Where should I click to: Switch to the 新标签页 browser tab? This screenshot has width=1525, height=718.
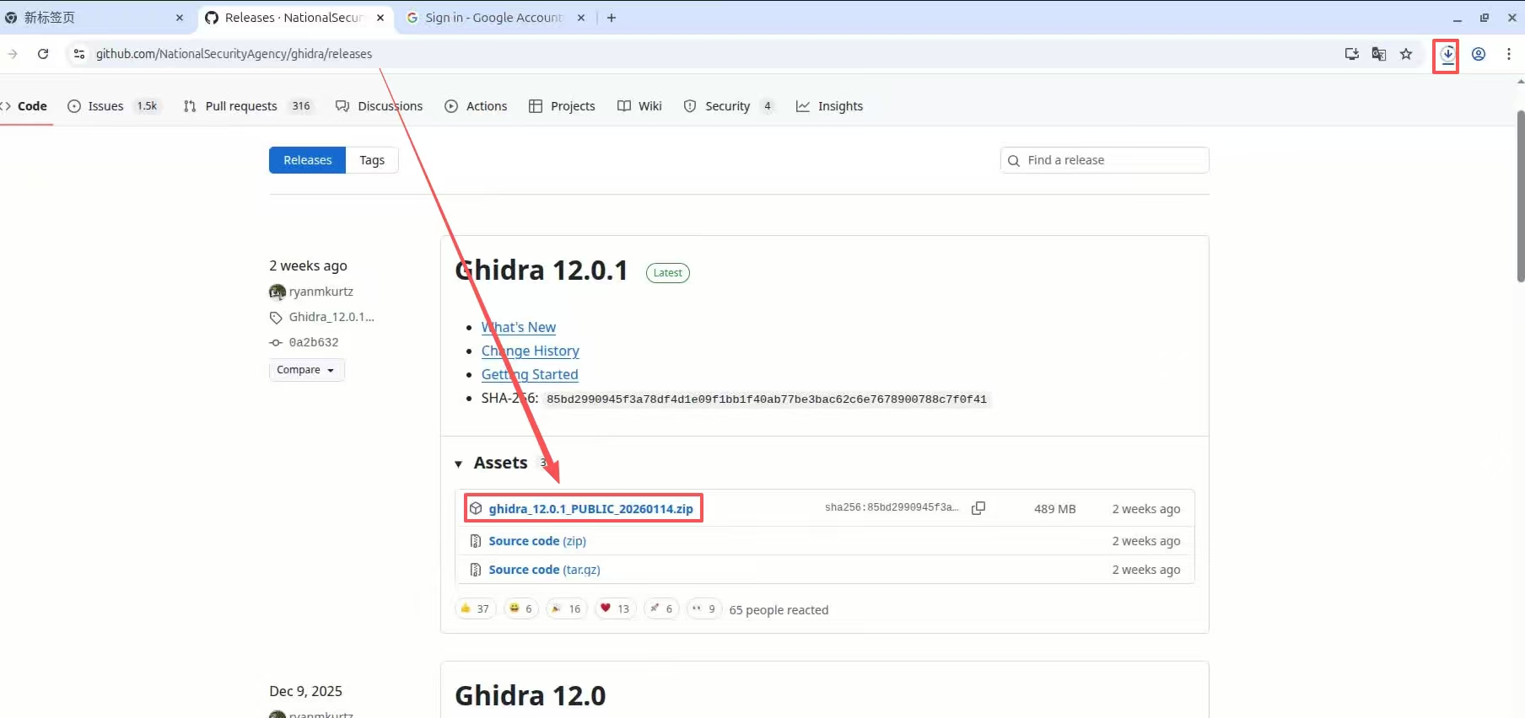pos(93,18)
